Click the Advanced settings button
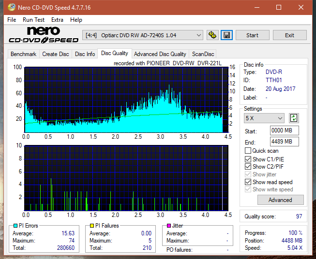Screen dimensions: 316x259 tap(280, 200)
